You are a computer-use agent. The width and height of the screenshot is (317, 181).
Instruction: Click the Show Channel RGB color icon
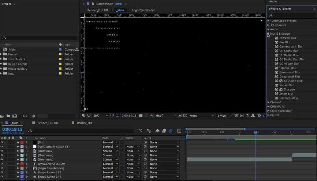click(x=152, y=116)
